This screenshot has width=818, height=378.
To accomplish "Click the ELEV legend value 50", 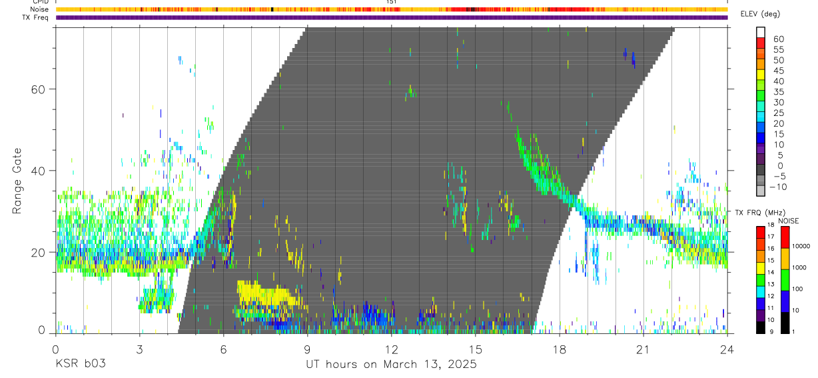I will (778, 60).
